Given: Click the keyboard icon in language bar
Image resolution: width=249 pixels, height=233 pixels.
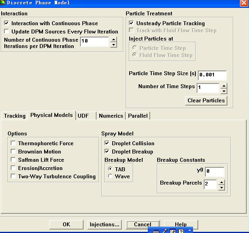Looking at the screenshot, I should point(156,231).
